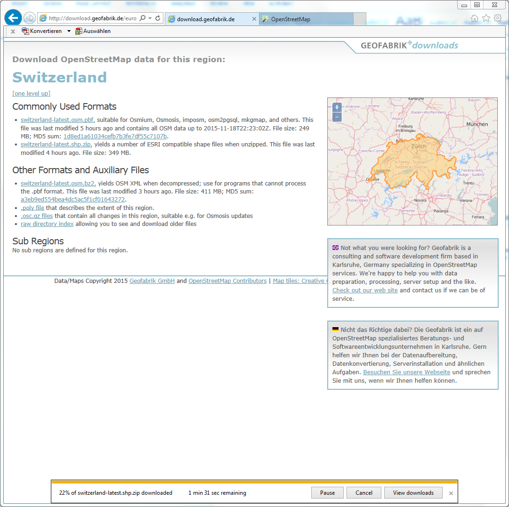Click the search magnifier in address bar
The height and width of the screenshot is (507, 509).
tap(143, 18)
